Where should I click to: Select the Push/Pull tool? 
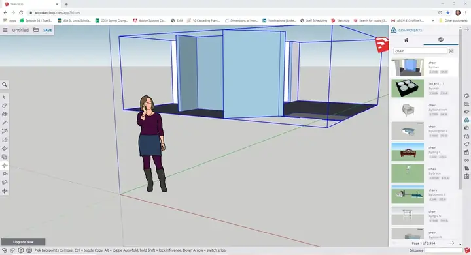click(5, 148)
